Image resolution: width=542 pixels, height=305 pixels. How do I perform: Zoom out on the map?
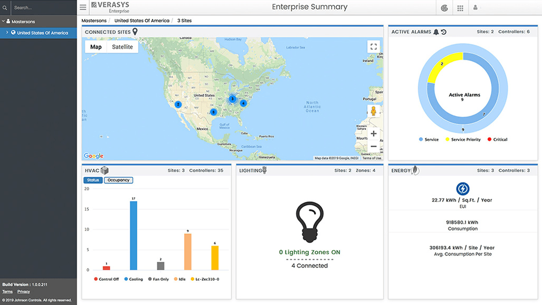pyautogui.click(x=373, y=147)
